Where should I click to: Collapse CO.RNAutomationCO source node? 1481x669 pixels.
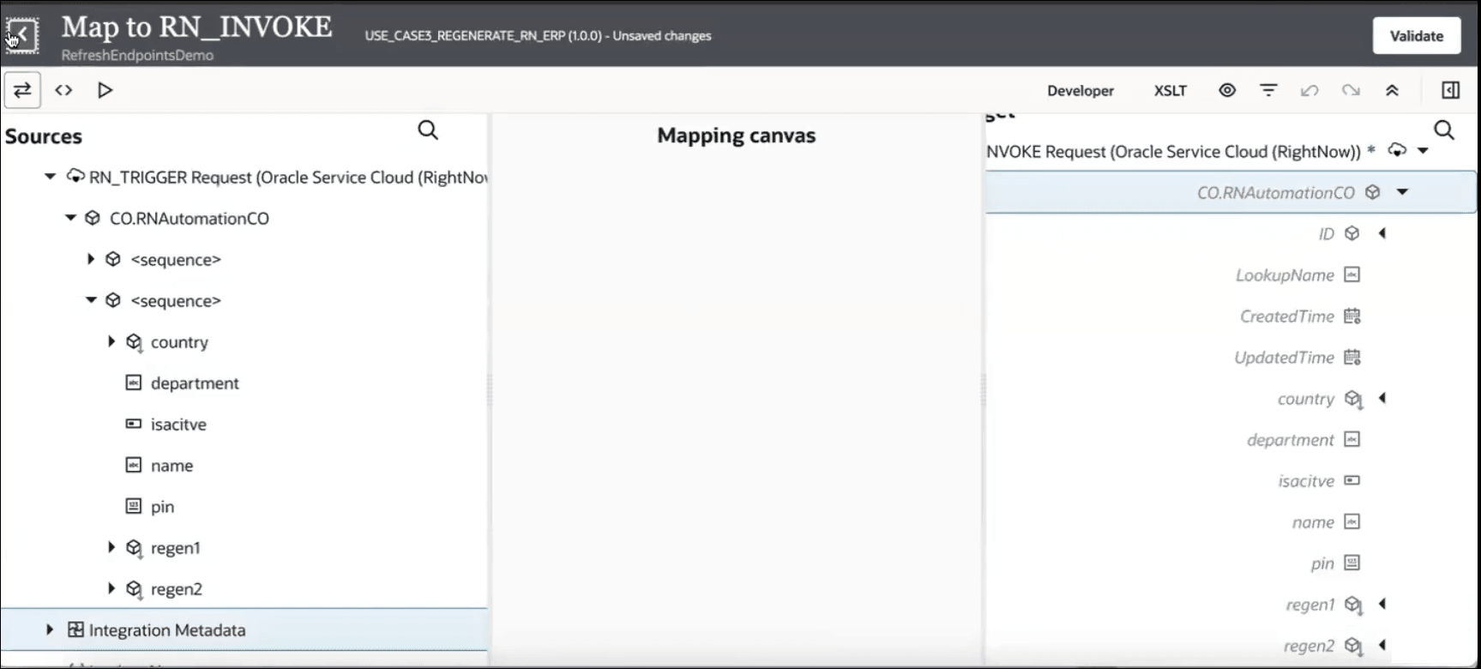click(70, 218)
